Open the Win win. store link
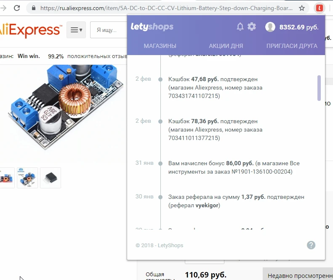Viewport: 333px width, 280px height. 29,56
